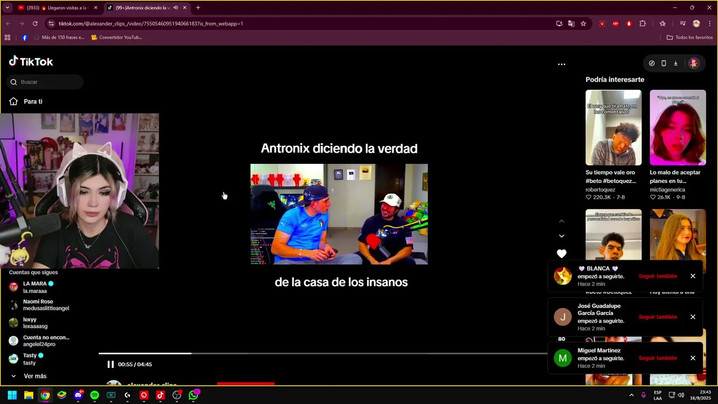
Task: Open the Chrome profile avatar
Action: [x=696, y=24]
